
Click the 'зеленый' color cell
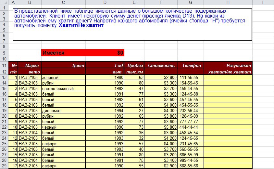point(63,77)
